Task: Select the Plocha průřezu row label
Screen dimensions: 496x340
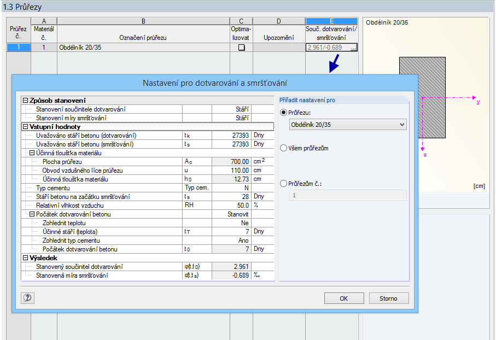Action: point(62,162)
